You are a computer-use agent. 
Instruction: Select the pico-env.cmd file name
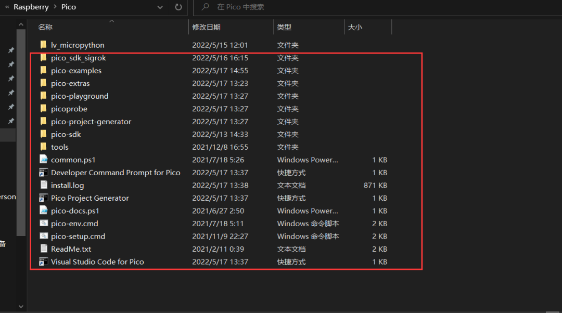[74, 224]
